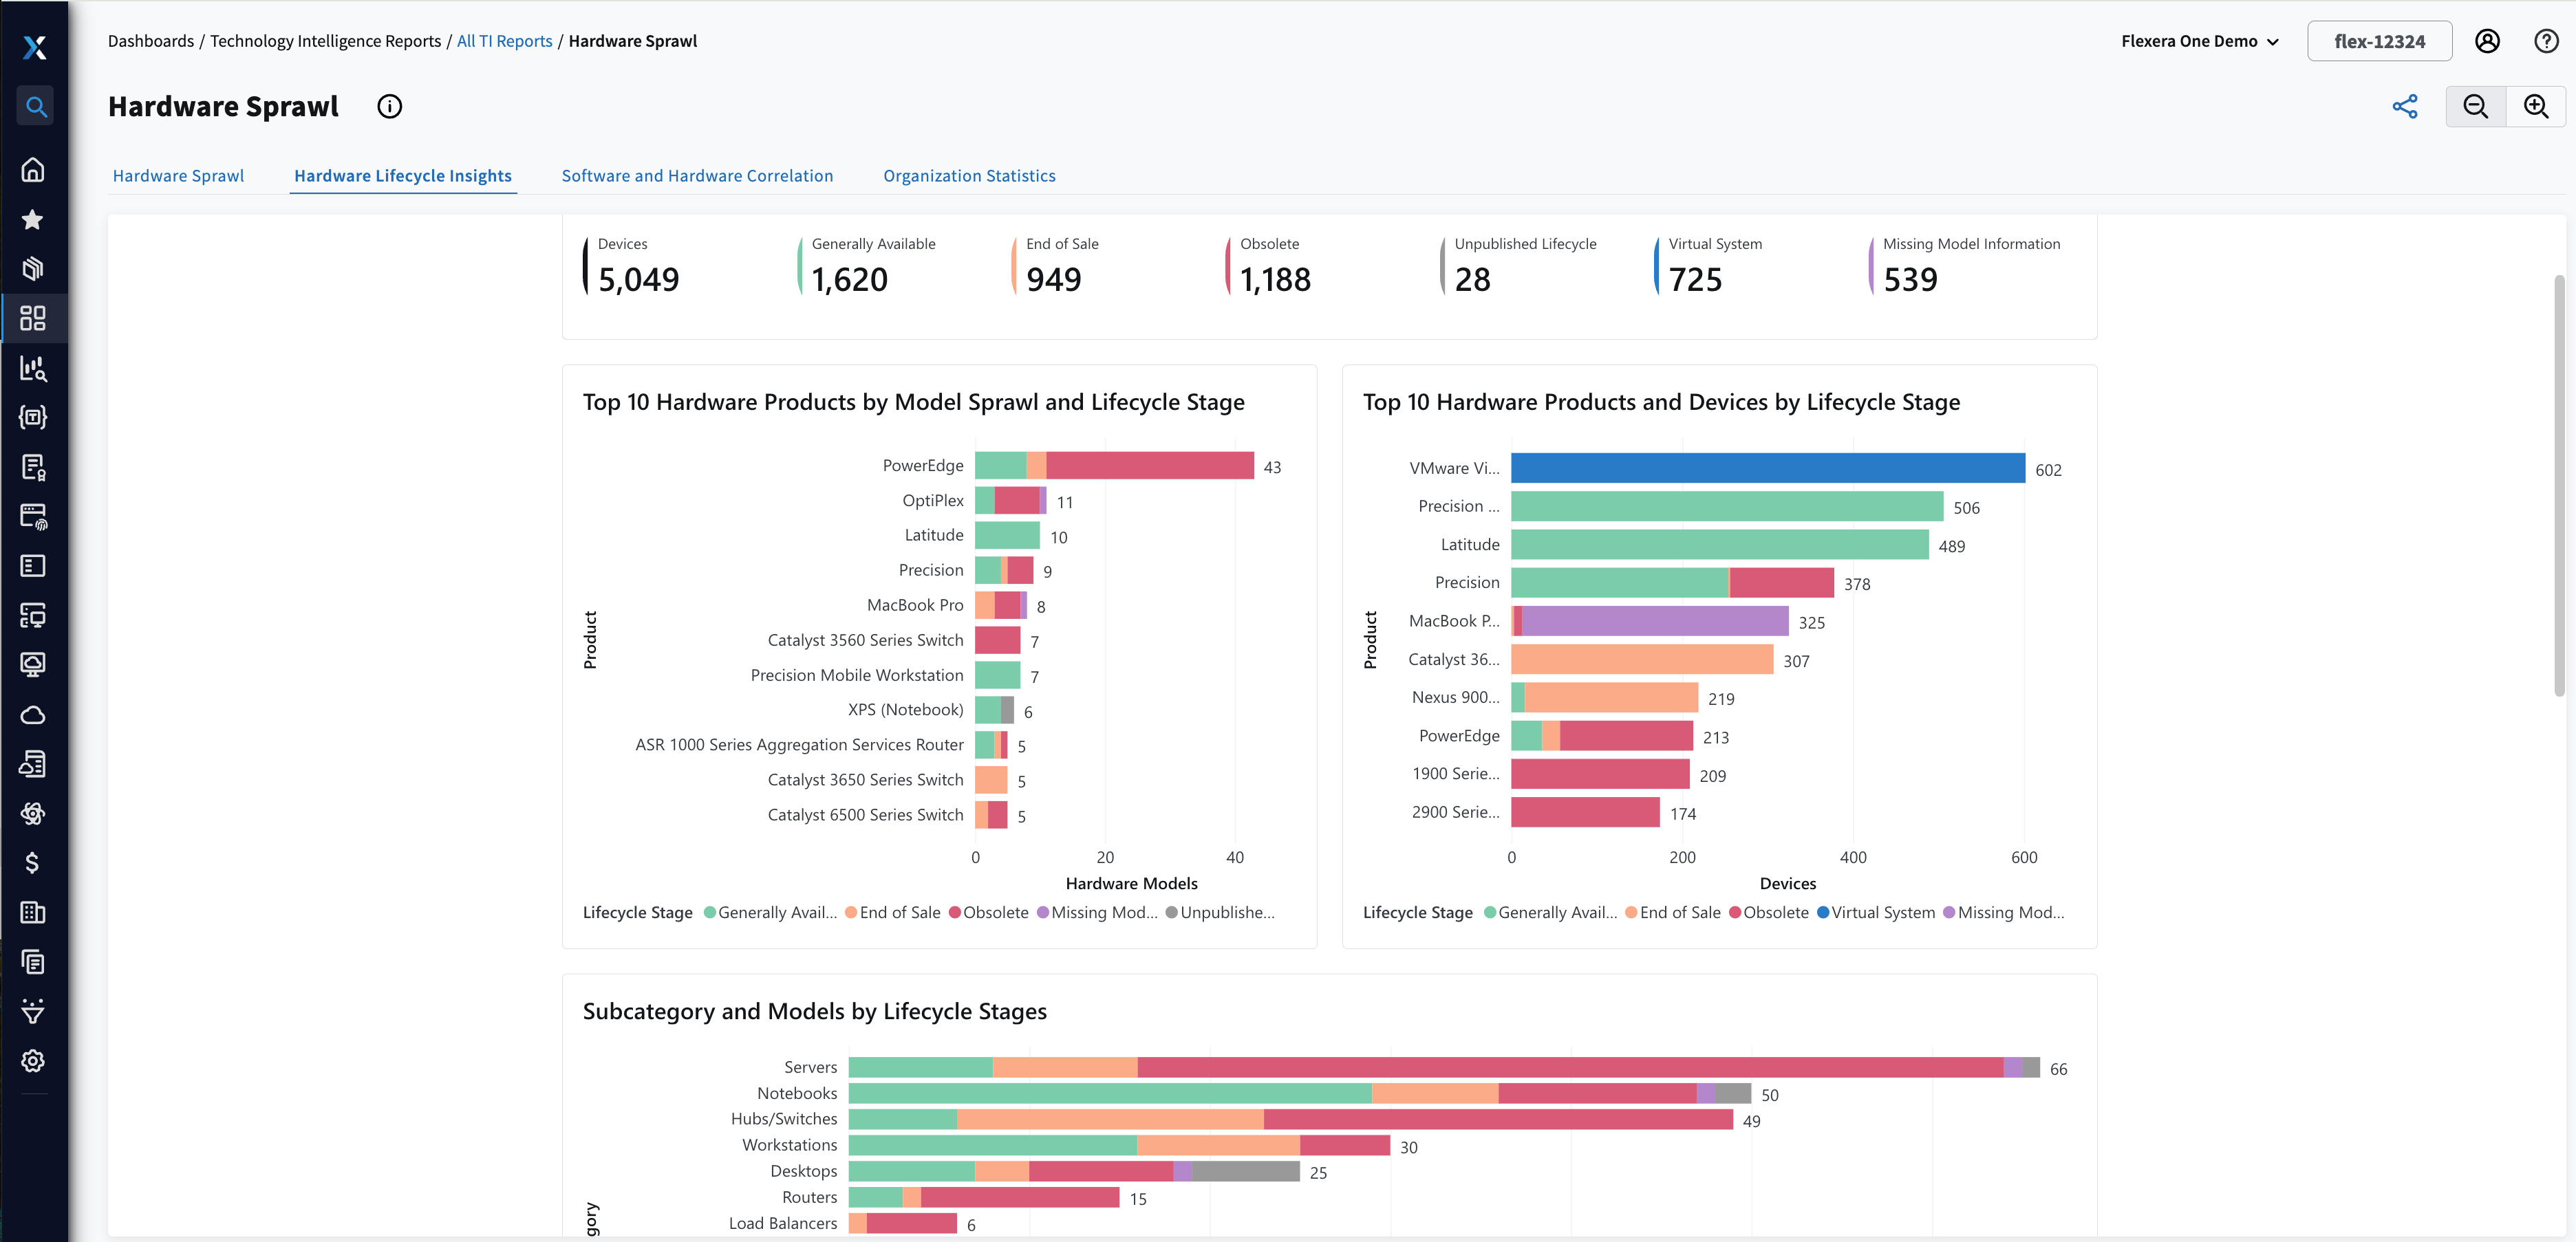Click Dashboards breadcrumb text
Image resolution: width=2576 pixels, height=1242 pixels.
pos(151,41)
